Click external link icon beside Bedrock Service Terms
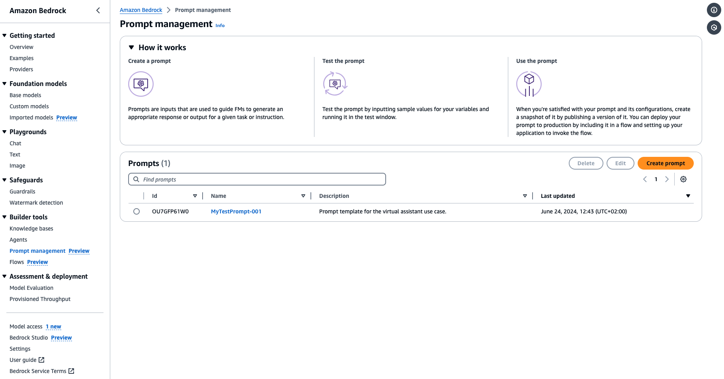 coord(71,371)
